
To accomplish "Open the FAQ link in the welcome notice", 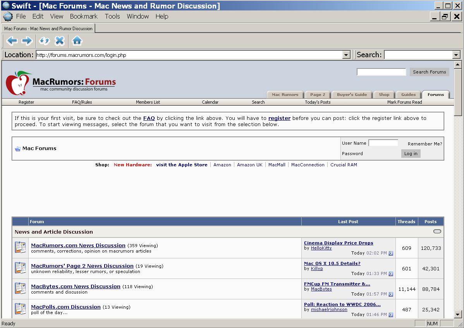I will (149, 118).
